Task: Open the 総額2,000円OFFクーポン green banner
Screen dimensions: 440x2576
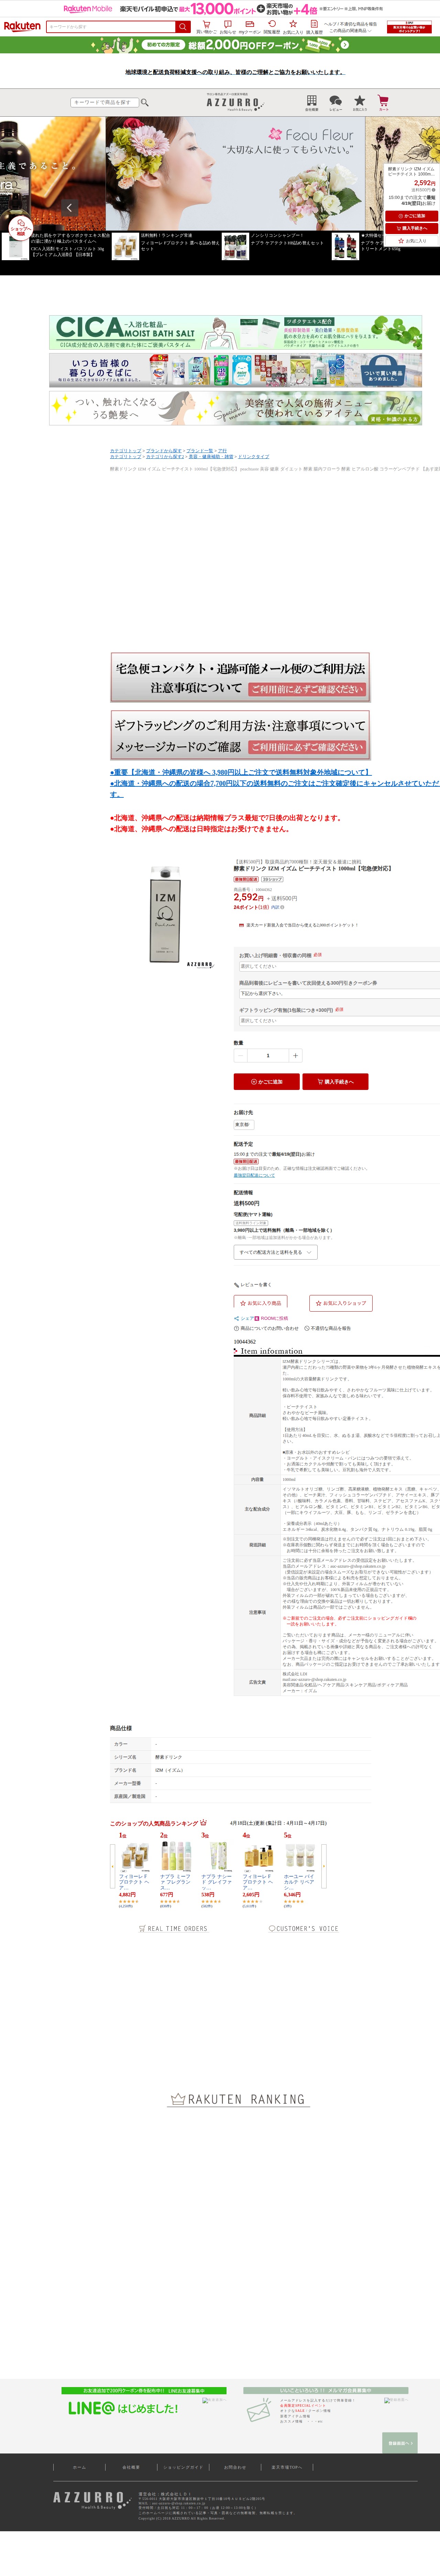Action: tap(220, 45)
